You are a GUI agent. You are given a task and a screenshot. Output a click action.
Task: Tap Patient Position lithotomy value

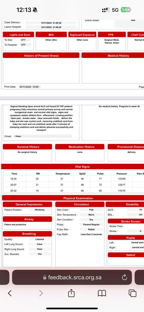[x=40, y=210]
